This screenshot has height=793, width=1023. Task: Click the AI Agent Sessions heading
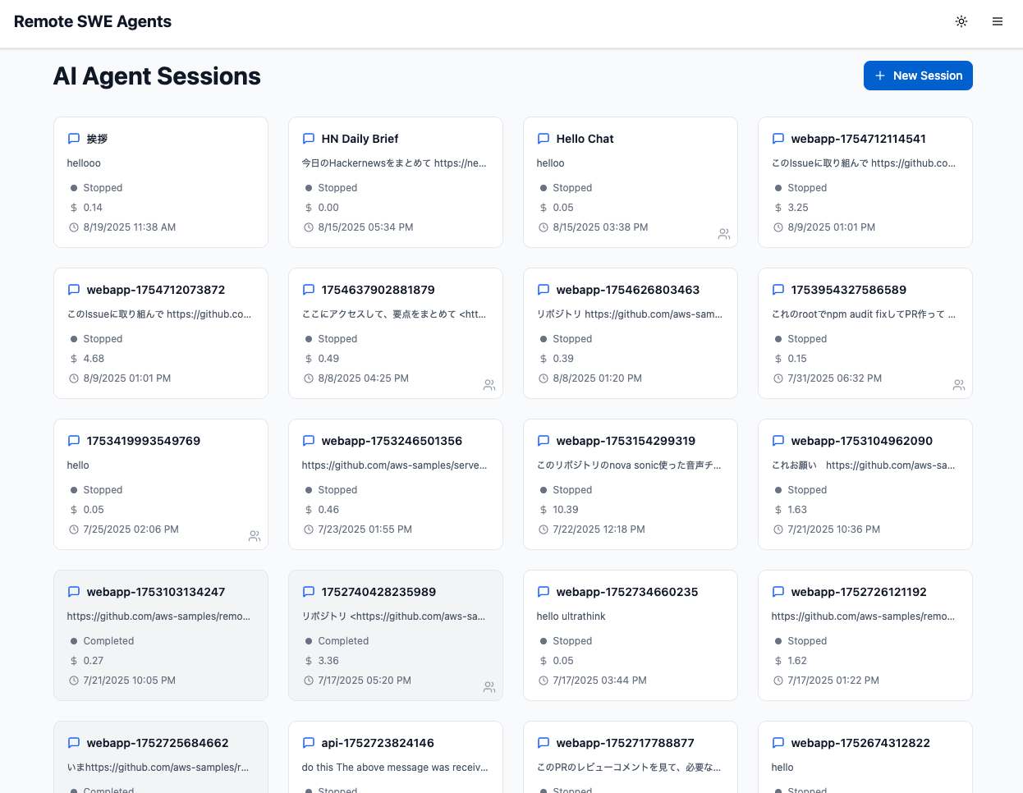click(x=157, y=76)
